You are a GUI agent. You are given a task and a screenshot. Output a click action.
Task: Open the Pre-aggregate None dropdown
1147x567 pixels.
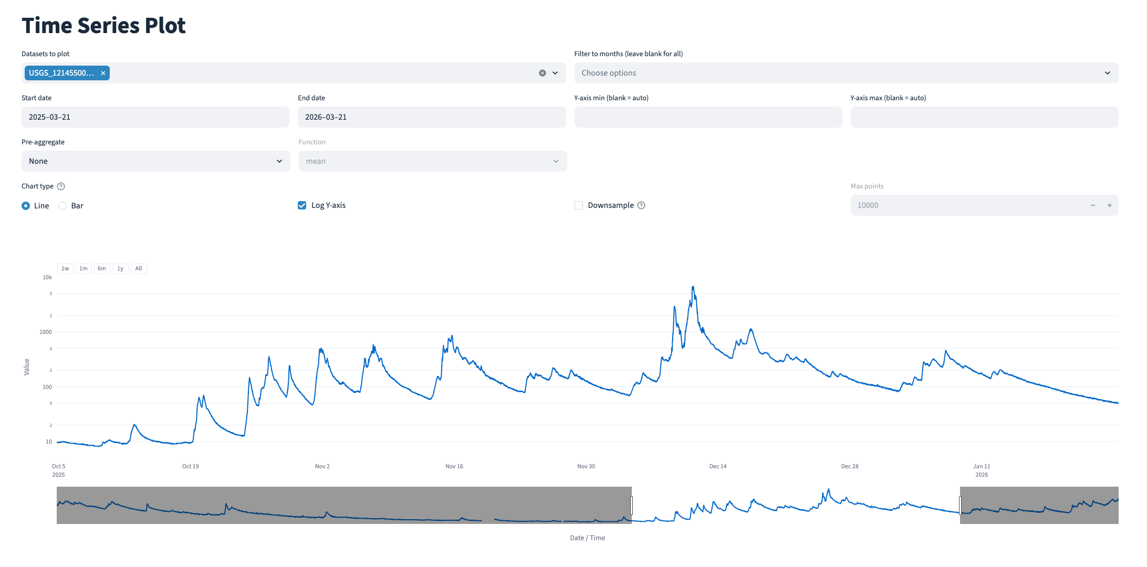tap(155, 161)
